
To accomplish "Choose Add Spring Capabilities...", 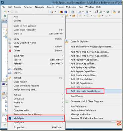I will click(84, 68).
